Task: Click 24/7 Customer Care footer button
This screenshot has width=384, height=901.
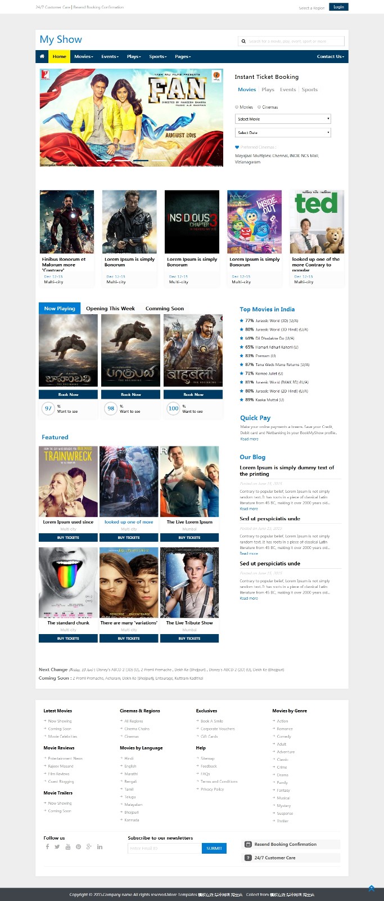Action: coord(291,858)
